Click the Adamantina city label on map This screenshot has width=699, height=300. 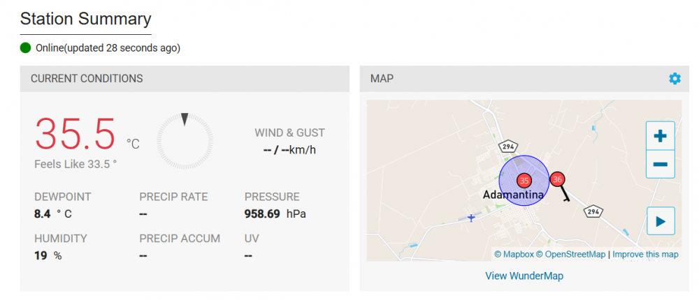coord(513,195)
